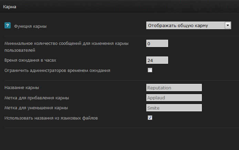Click the blue question mark help icon
239x150 pixels.
click(x=8, y=25)
